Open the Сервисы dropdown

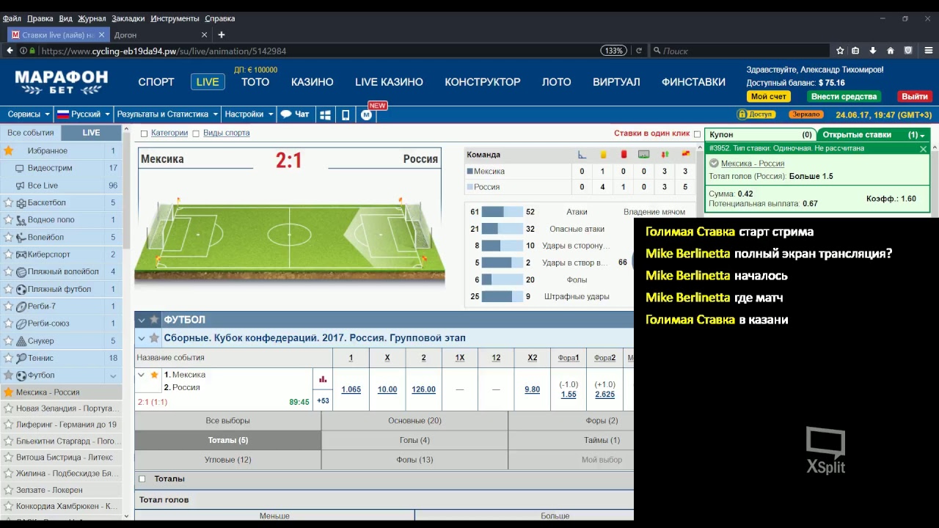pos(28,114)
